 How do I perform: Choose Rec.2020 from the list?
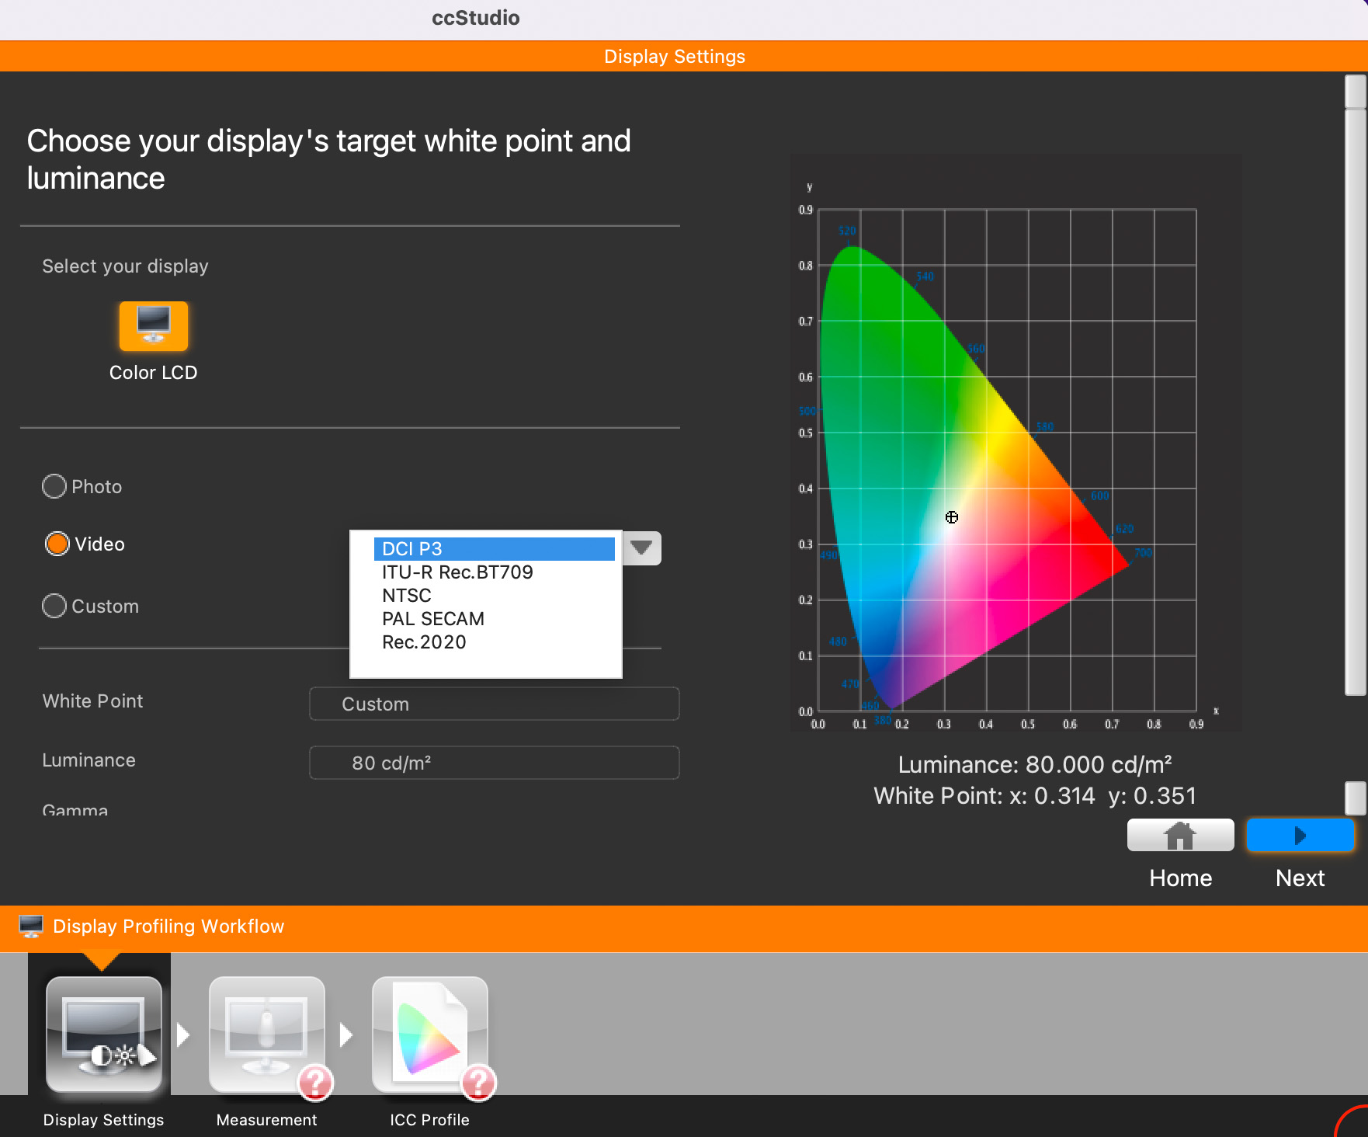(x=424, y=642)
